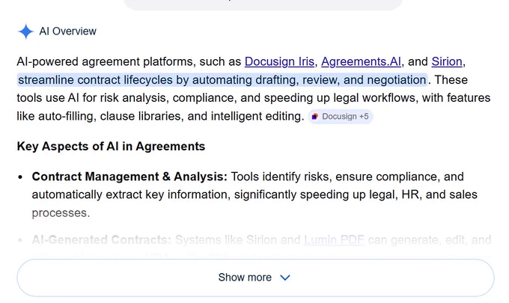Expand the overview with Show more
The height and width of the screenshot is (303, 509).
tap(255, 278)
